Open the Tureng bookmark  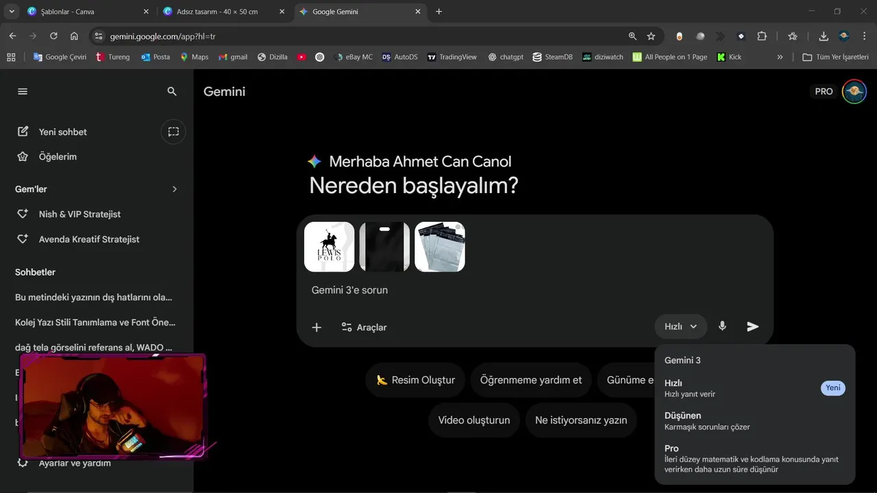tap(113, 57)
